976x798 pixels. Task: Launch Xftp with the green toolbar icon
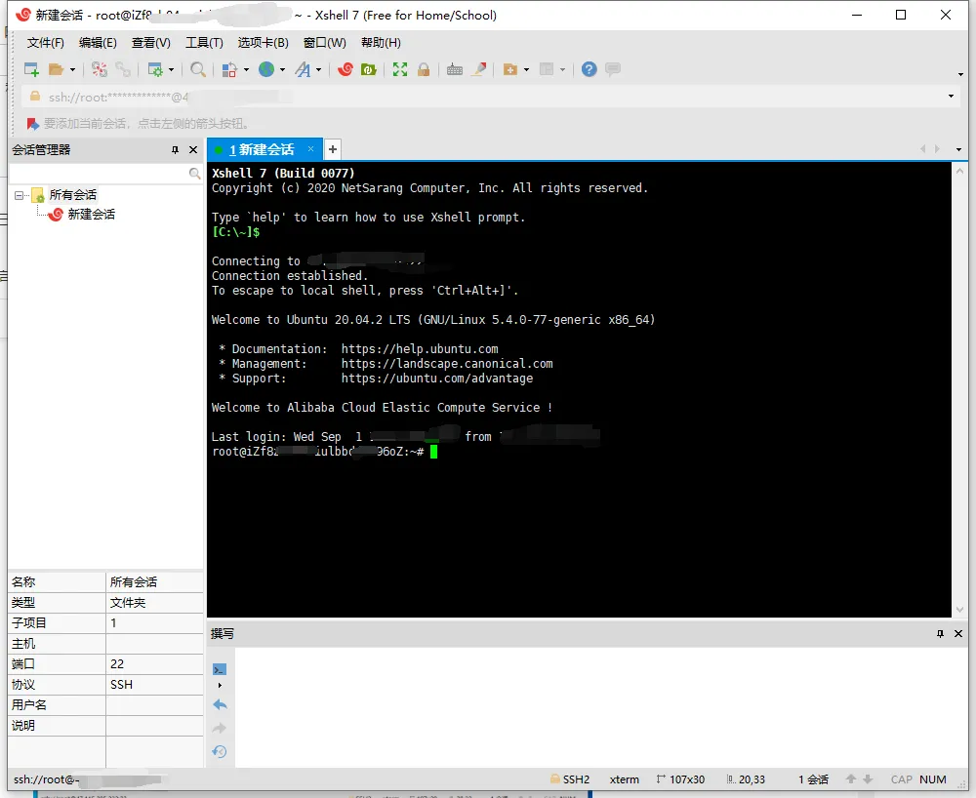(369, 69)
